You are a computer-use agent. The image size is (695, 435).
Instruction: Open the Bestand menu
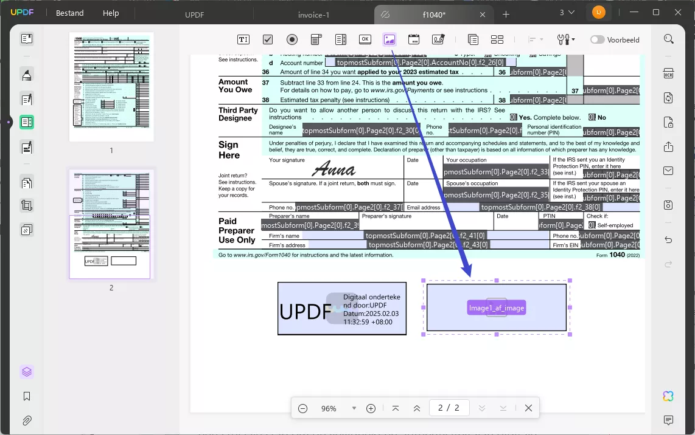(x=69, y=13)
